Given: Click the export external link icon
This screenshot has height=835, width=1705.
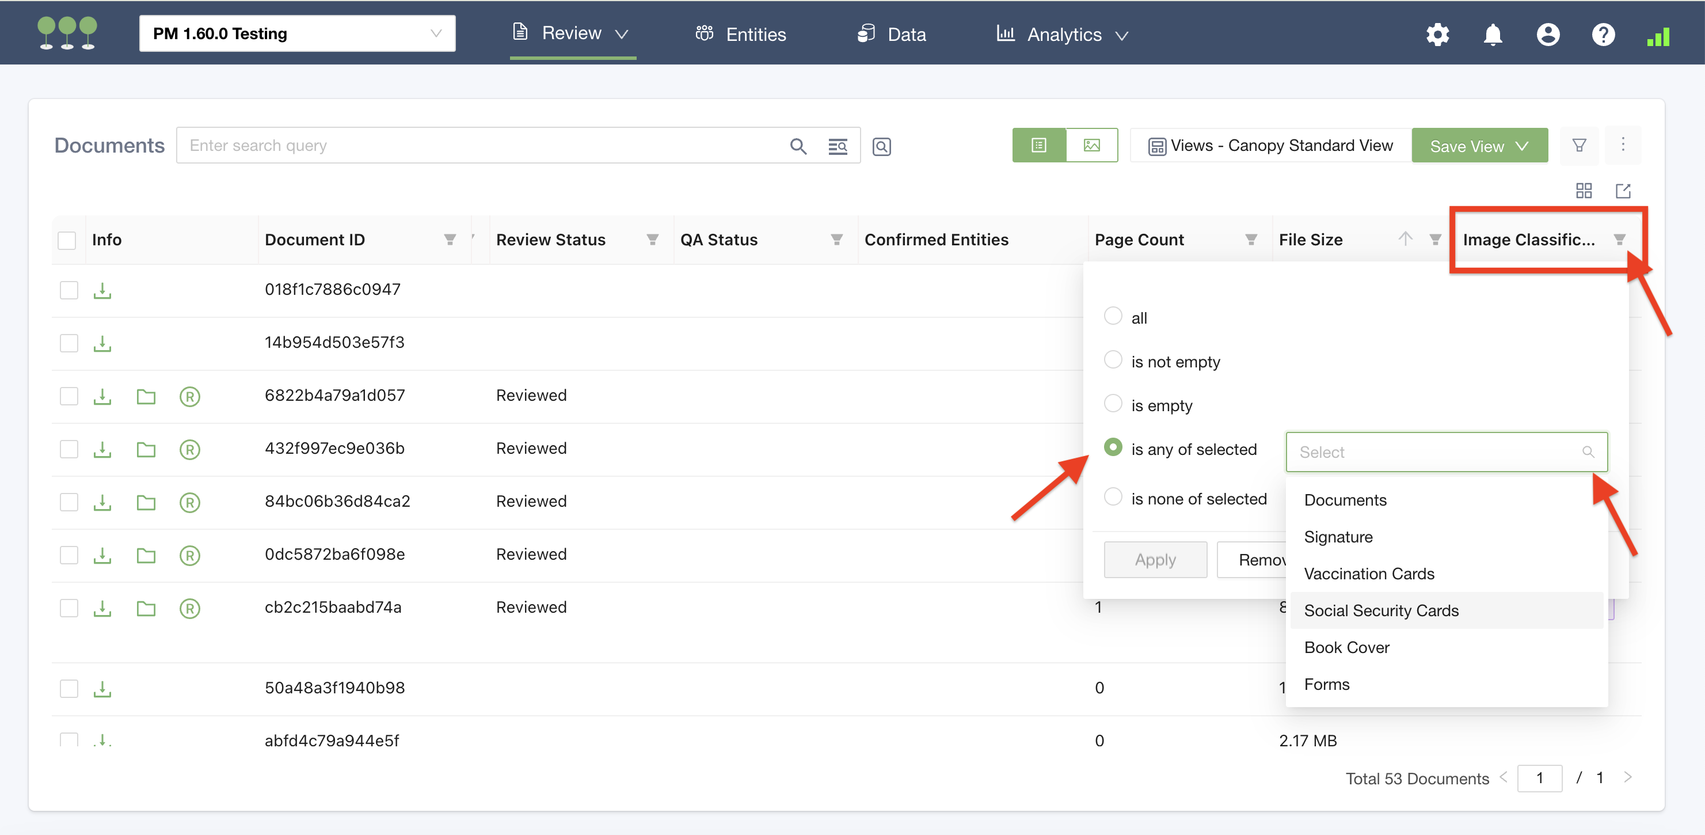Looking at the screenshot, I should (x=1622, y=191).
